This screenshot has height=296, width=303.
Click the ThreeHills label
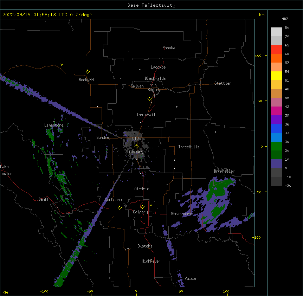pyautogui.click(x=189, y=147)
